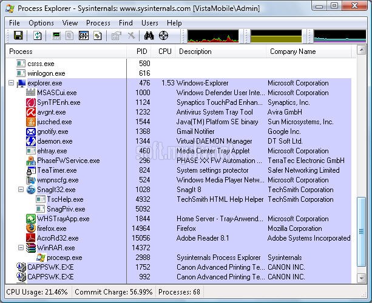The height and width of the screenshot is (303, 372).
Task: Click the wmpnscfg.exe media icon
Action: [x=31, y=180]
